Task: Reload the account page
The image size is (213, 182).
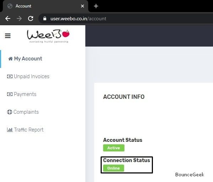Action: coord(31,18)
